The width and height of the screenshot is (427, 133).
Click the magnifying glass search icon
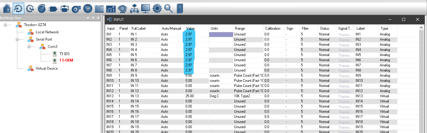coord(168,8)
